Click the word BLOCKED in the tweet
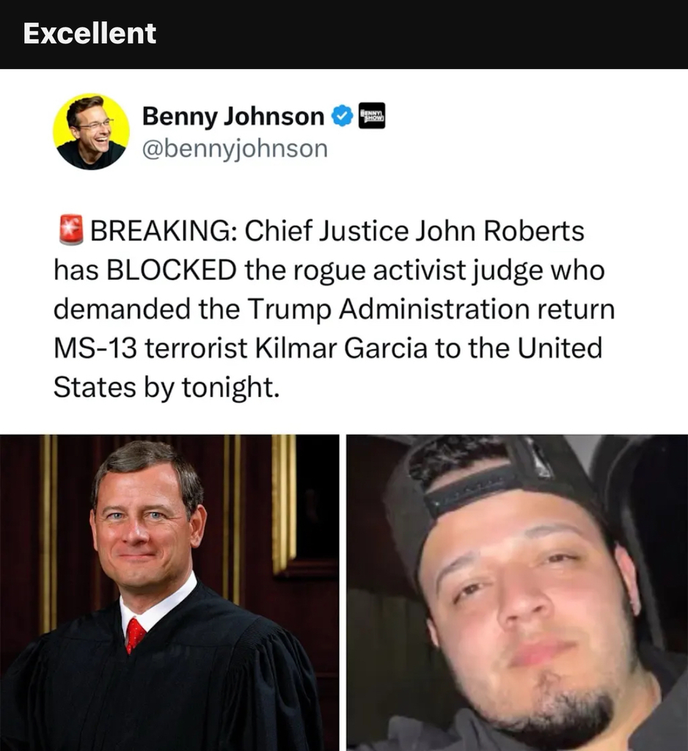Image resolution: width=688 pixels, height=751 pixels. click(x=171, y=270)
